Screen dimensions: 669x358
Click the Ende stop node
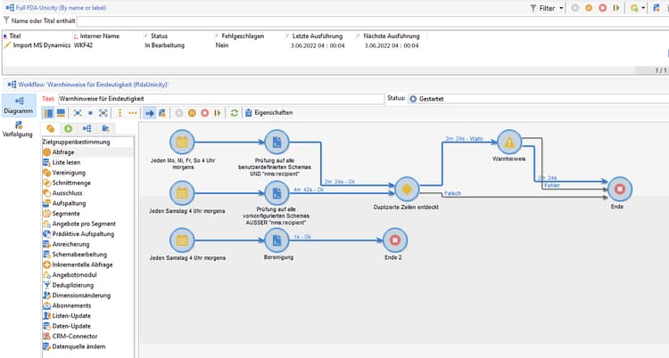pos(620,189)
